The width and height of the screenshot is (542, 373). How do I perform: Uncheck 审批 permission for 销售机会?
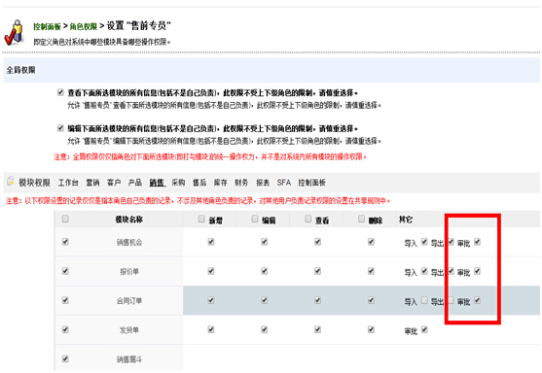click(478, 242)
